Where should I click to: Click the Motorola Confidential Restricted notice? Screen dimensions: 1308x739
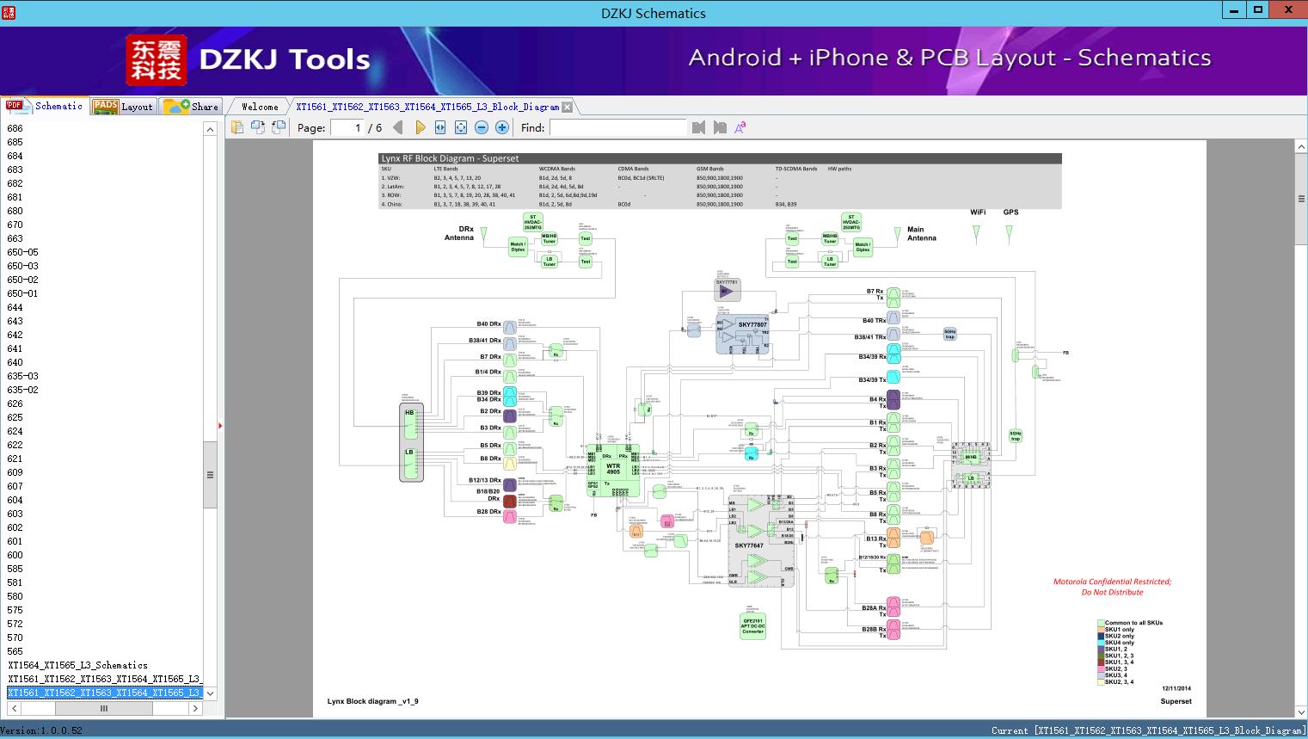click(x=1112, y=587)
